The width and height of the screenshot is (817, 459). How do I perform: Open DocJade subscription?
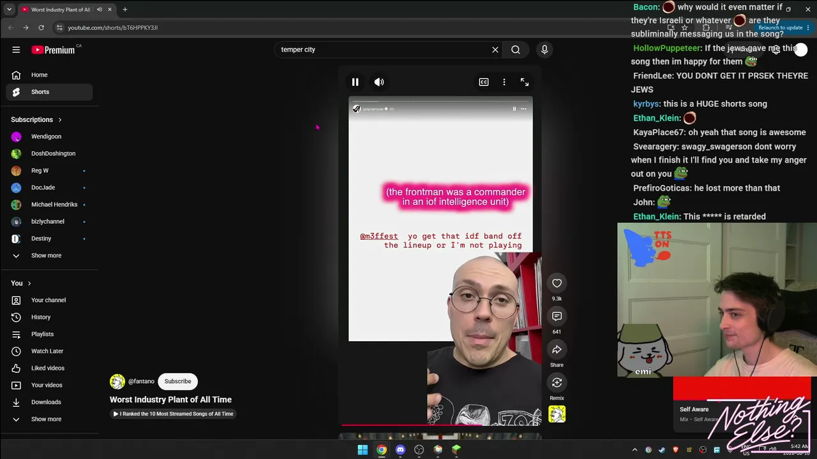[x=49, y=187]
